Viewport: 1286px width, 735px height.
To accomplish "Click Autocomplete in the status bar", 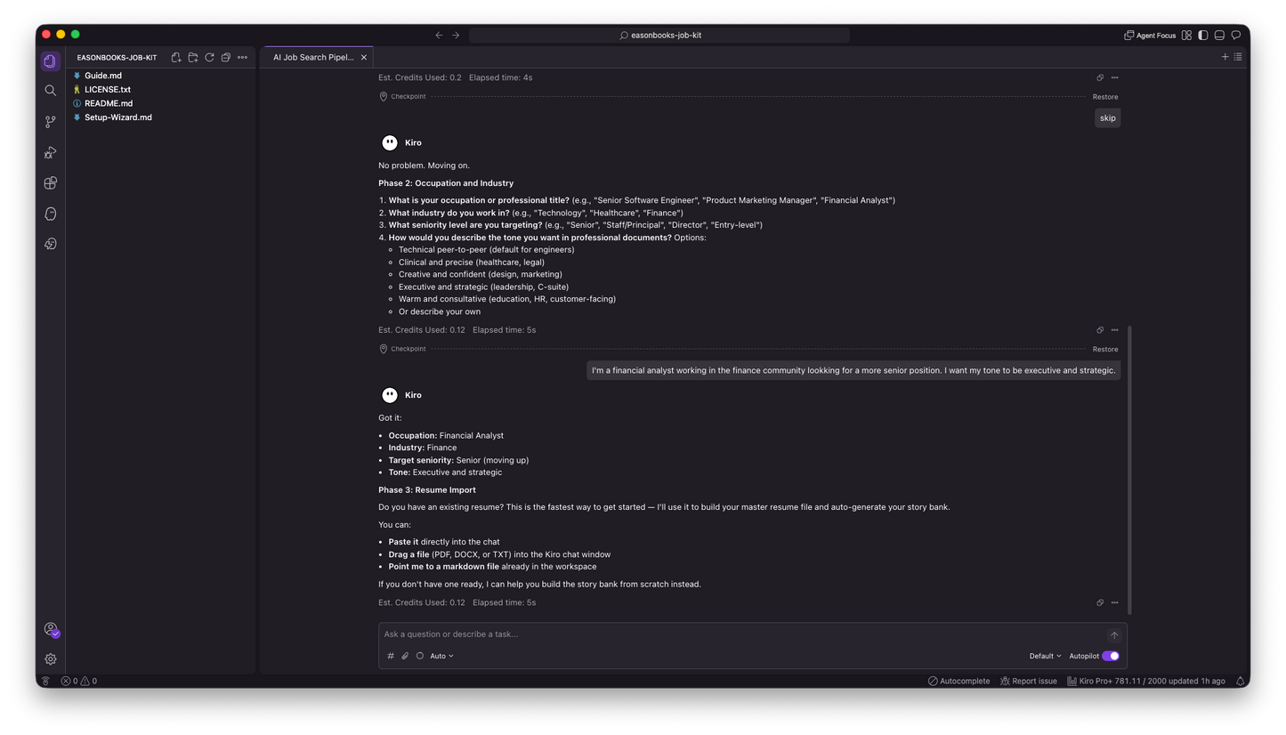I will 958,681.
